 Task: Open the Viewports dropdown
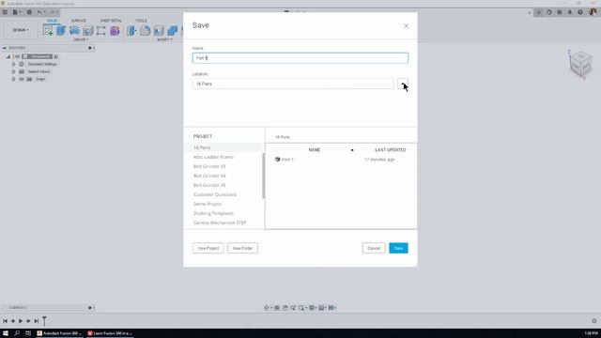click(x=332, y=308)
